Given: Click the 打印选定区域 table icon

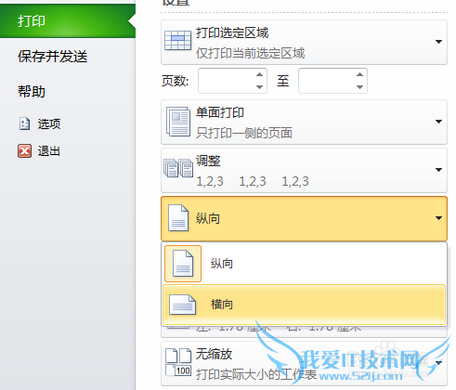Looking at the screenshot, I should [177, 41].
